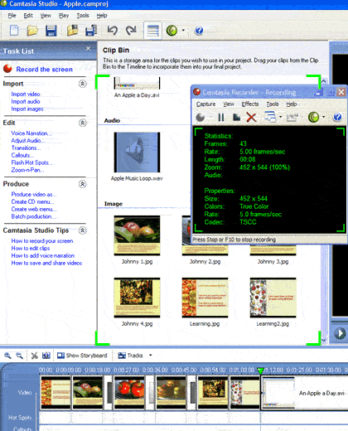Collapse the Edit task section
Viewport: 348px width, 431px height.
[82, 123]
